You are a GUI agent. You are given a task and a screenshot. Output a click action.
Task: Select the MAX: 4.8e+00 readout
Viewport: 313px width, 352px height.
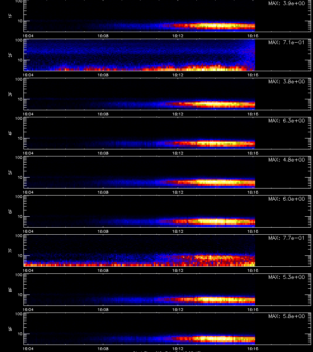point(286,160)
